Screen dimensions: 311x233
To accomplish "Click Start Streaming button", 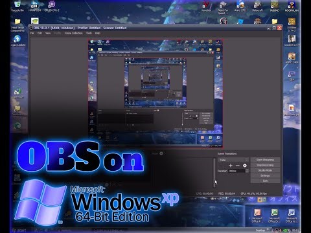I will [265, 160].
